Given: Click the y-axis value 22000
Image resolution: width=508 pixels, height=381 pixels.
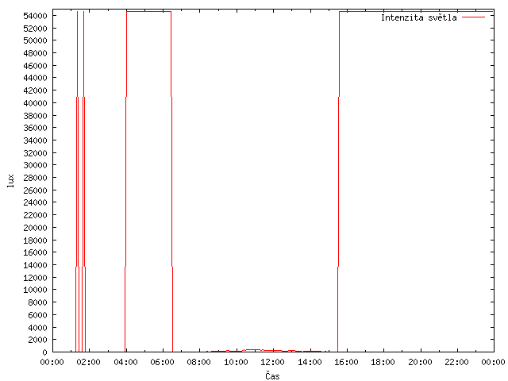Looking at the screenshot, I should 35,215.
